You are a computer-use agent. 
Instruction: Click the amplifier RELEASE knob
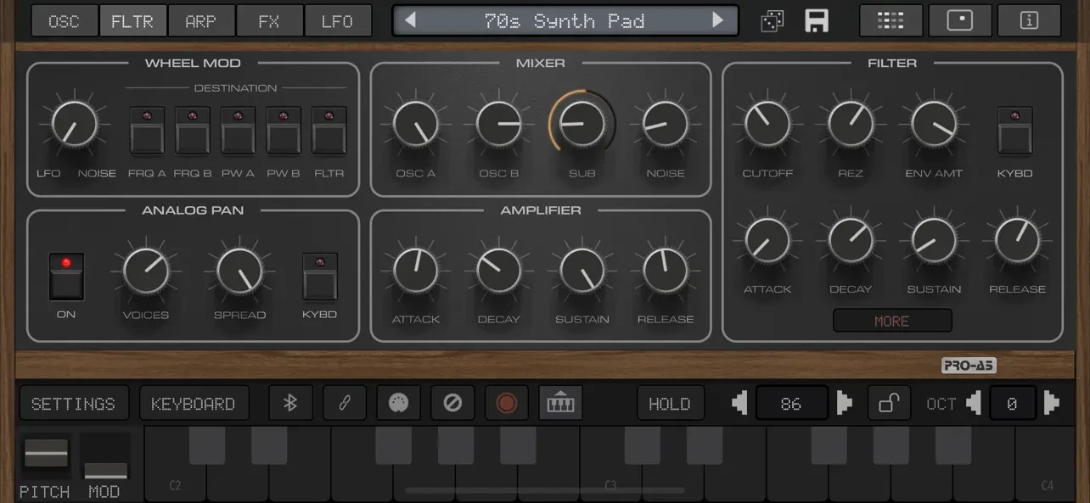click(666, 271)
